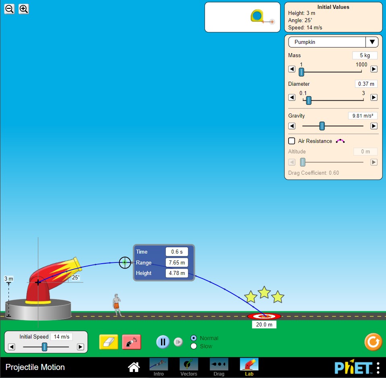This screenshot has width=386, height=378.
Task: Switch to the Intro screen tab
Action: (x=159, y=367)
